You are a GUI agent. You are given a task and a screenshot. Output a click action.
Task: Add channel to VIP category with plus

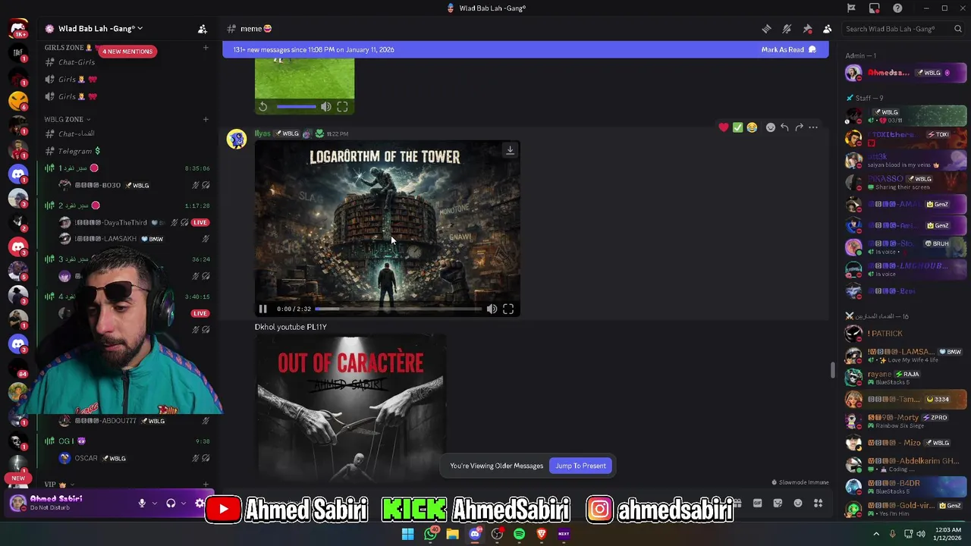point(206,484)
